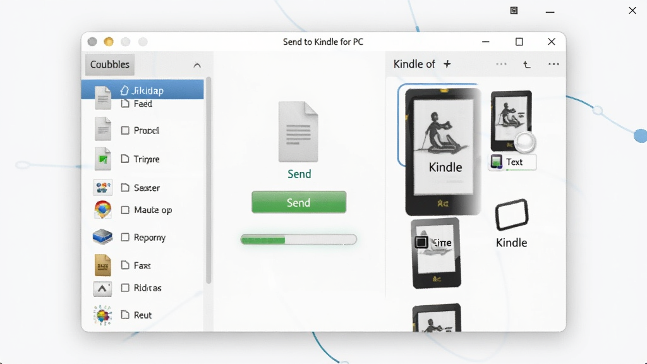The width and height of the screenshot is (647, 364).
Task: Tick the Repomy checkbox
Action: pos(125,238)
